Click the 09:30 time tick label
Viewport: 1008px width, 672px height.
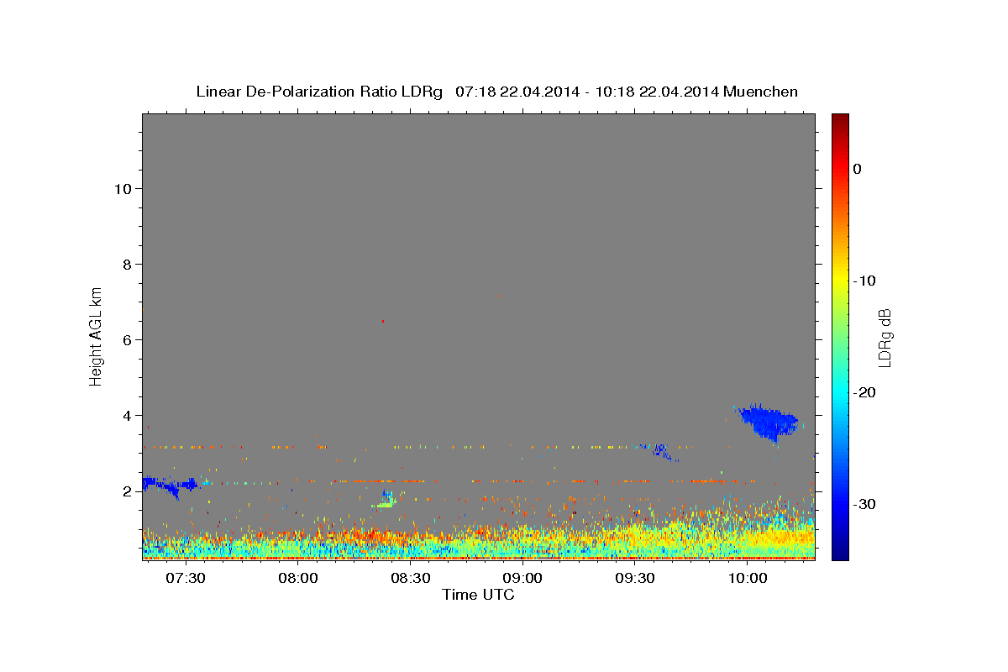click(634, 579)
